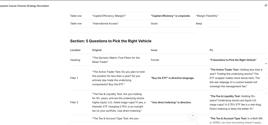Click the "Issue" column header
The height and width of the screenshot is (125, 268).
[154, 50]
